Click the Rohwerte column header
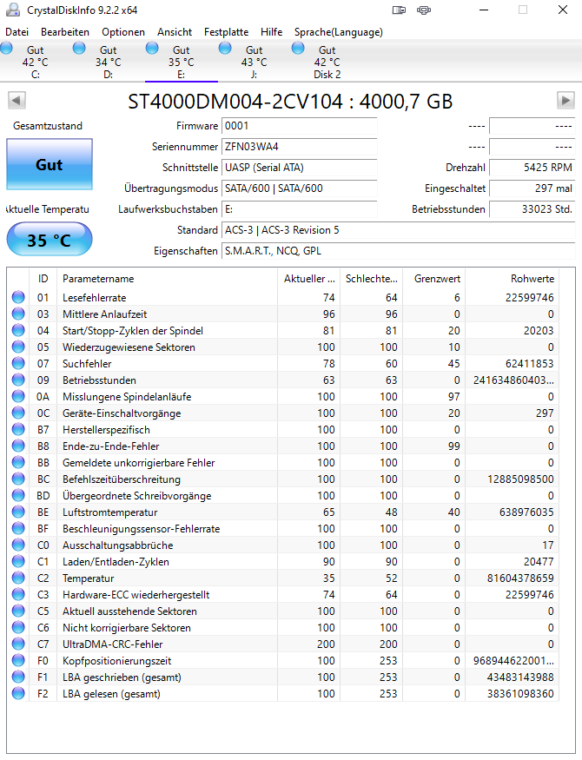582x760 pixels. click(x=512, y=279)
